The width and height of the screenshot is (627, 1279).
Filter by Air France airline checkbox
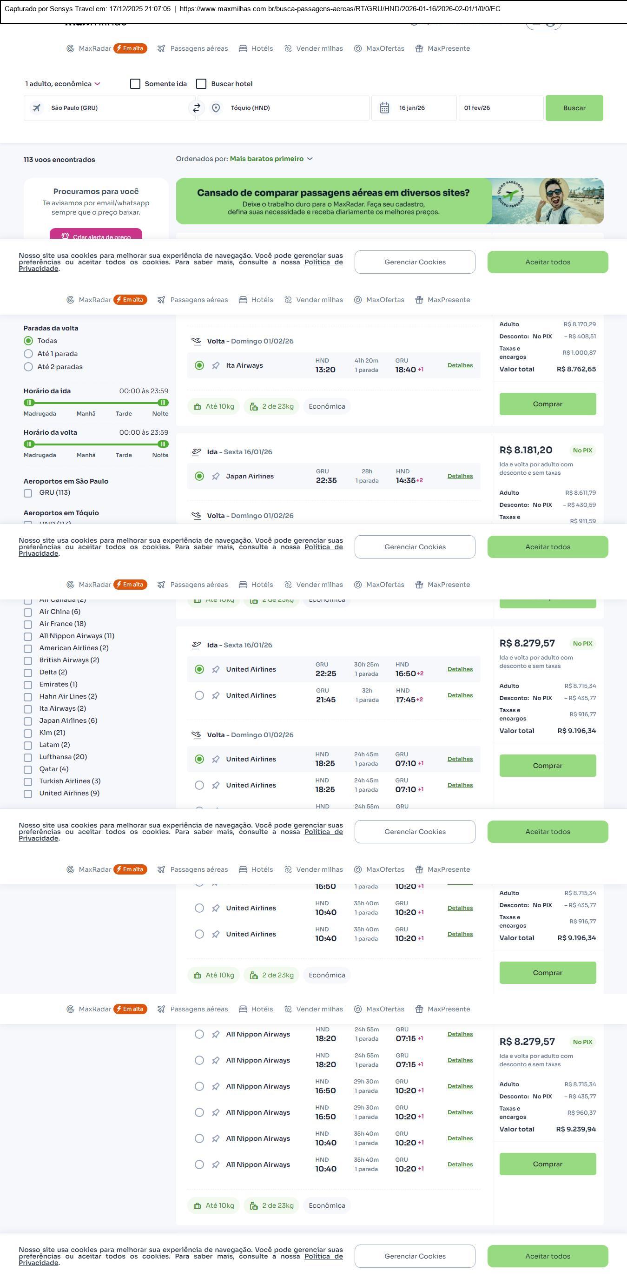tap(28, 625)
